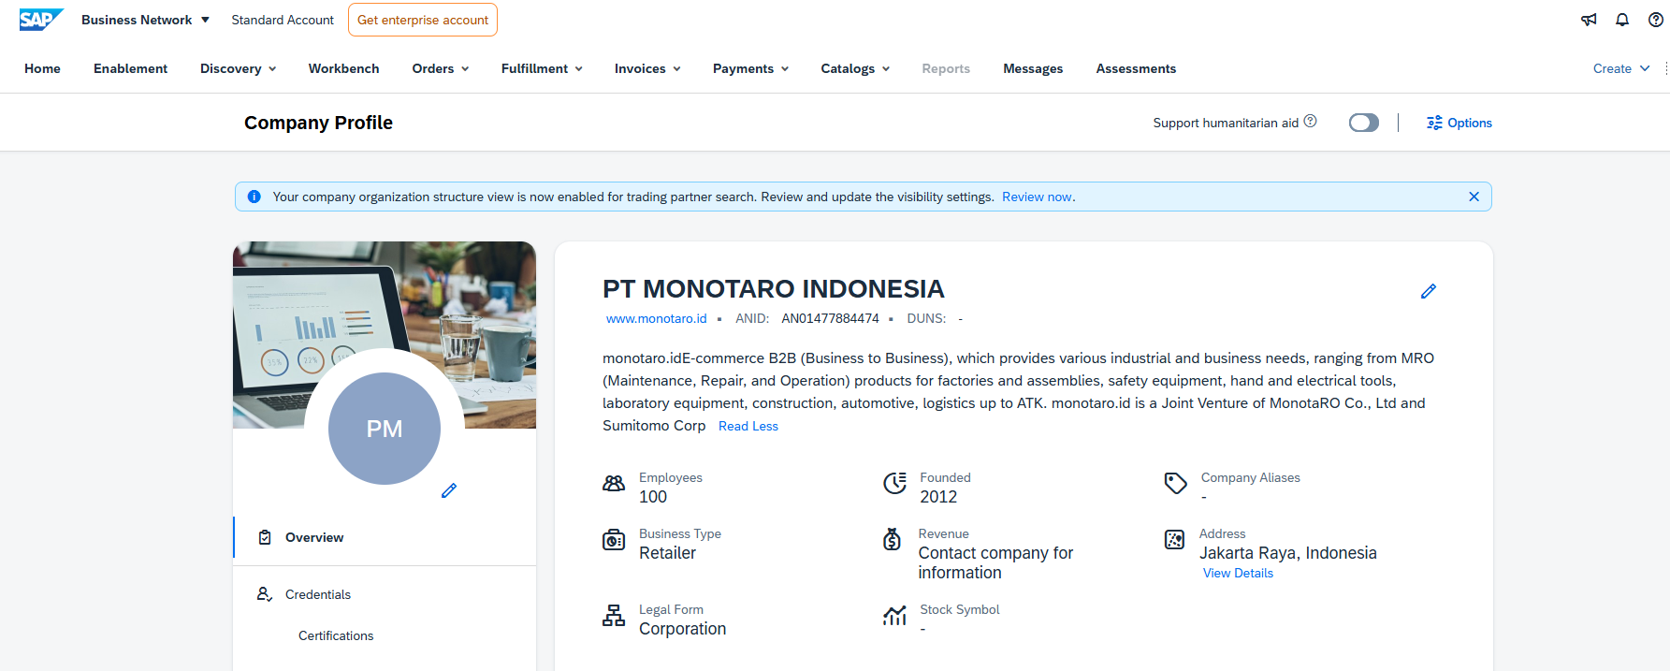This screenshot has height=671, width=1670.
Task: Expand the Orders menu
Action: coord(441,68)
